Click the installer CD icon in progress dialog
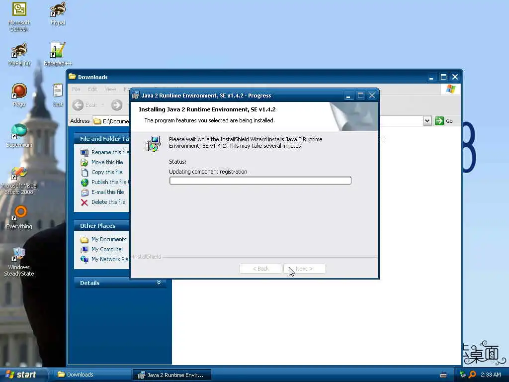Screen dimensions: 509x382 point(153,144)
